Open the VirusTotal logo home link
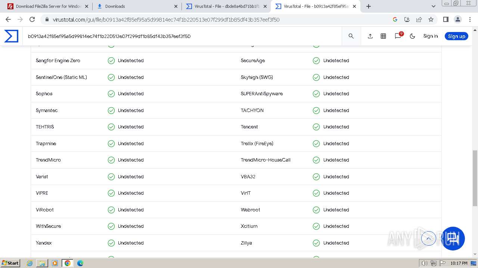Image resolution: width=478 pixels, height=268 pixels. coord(11,36)
